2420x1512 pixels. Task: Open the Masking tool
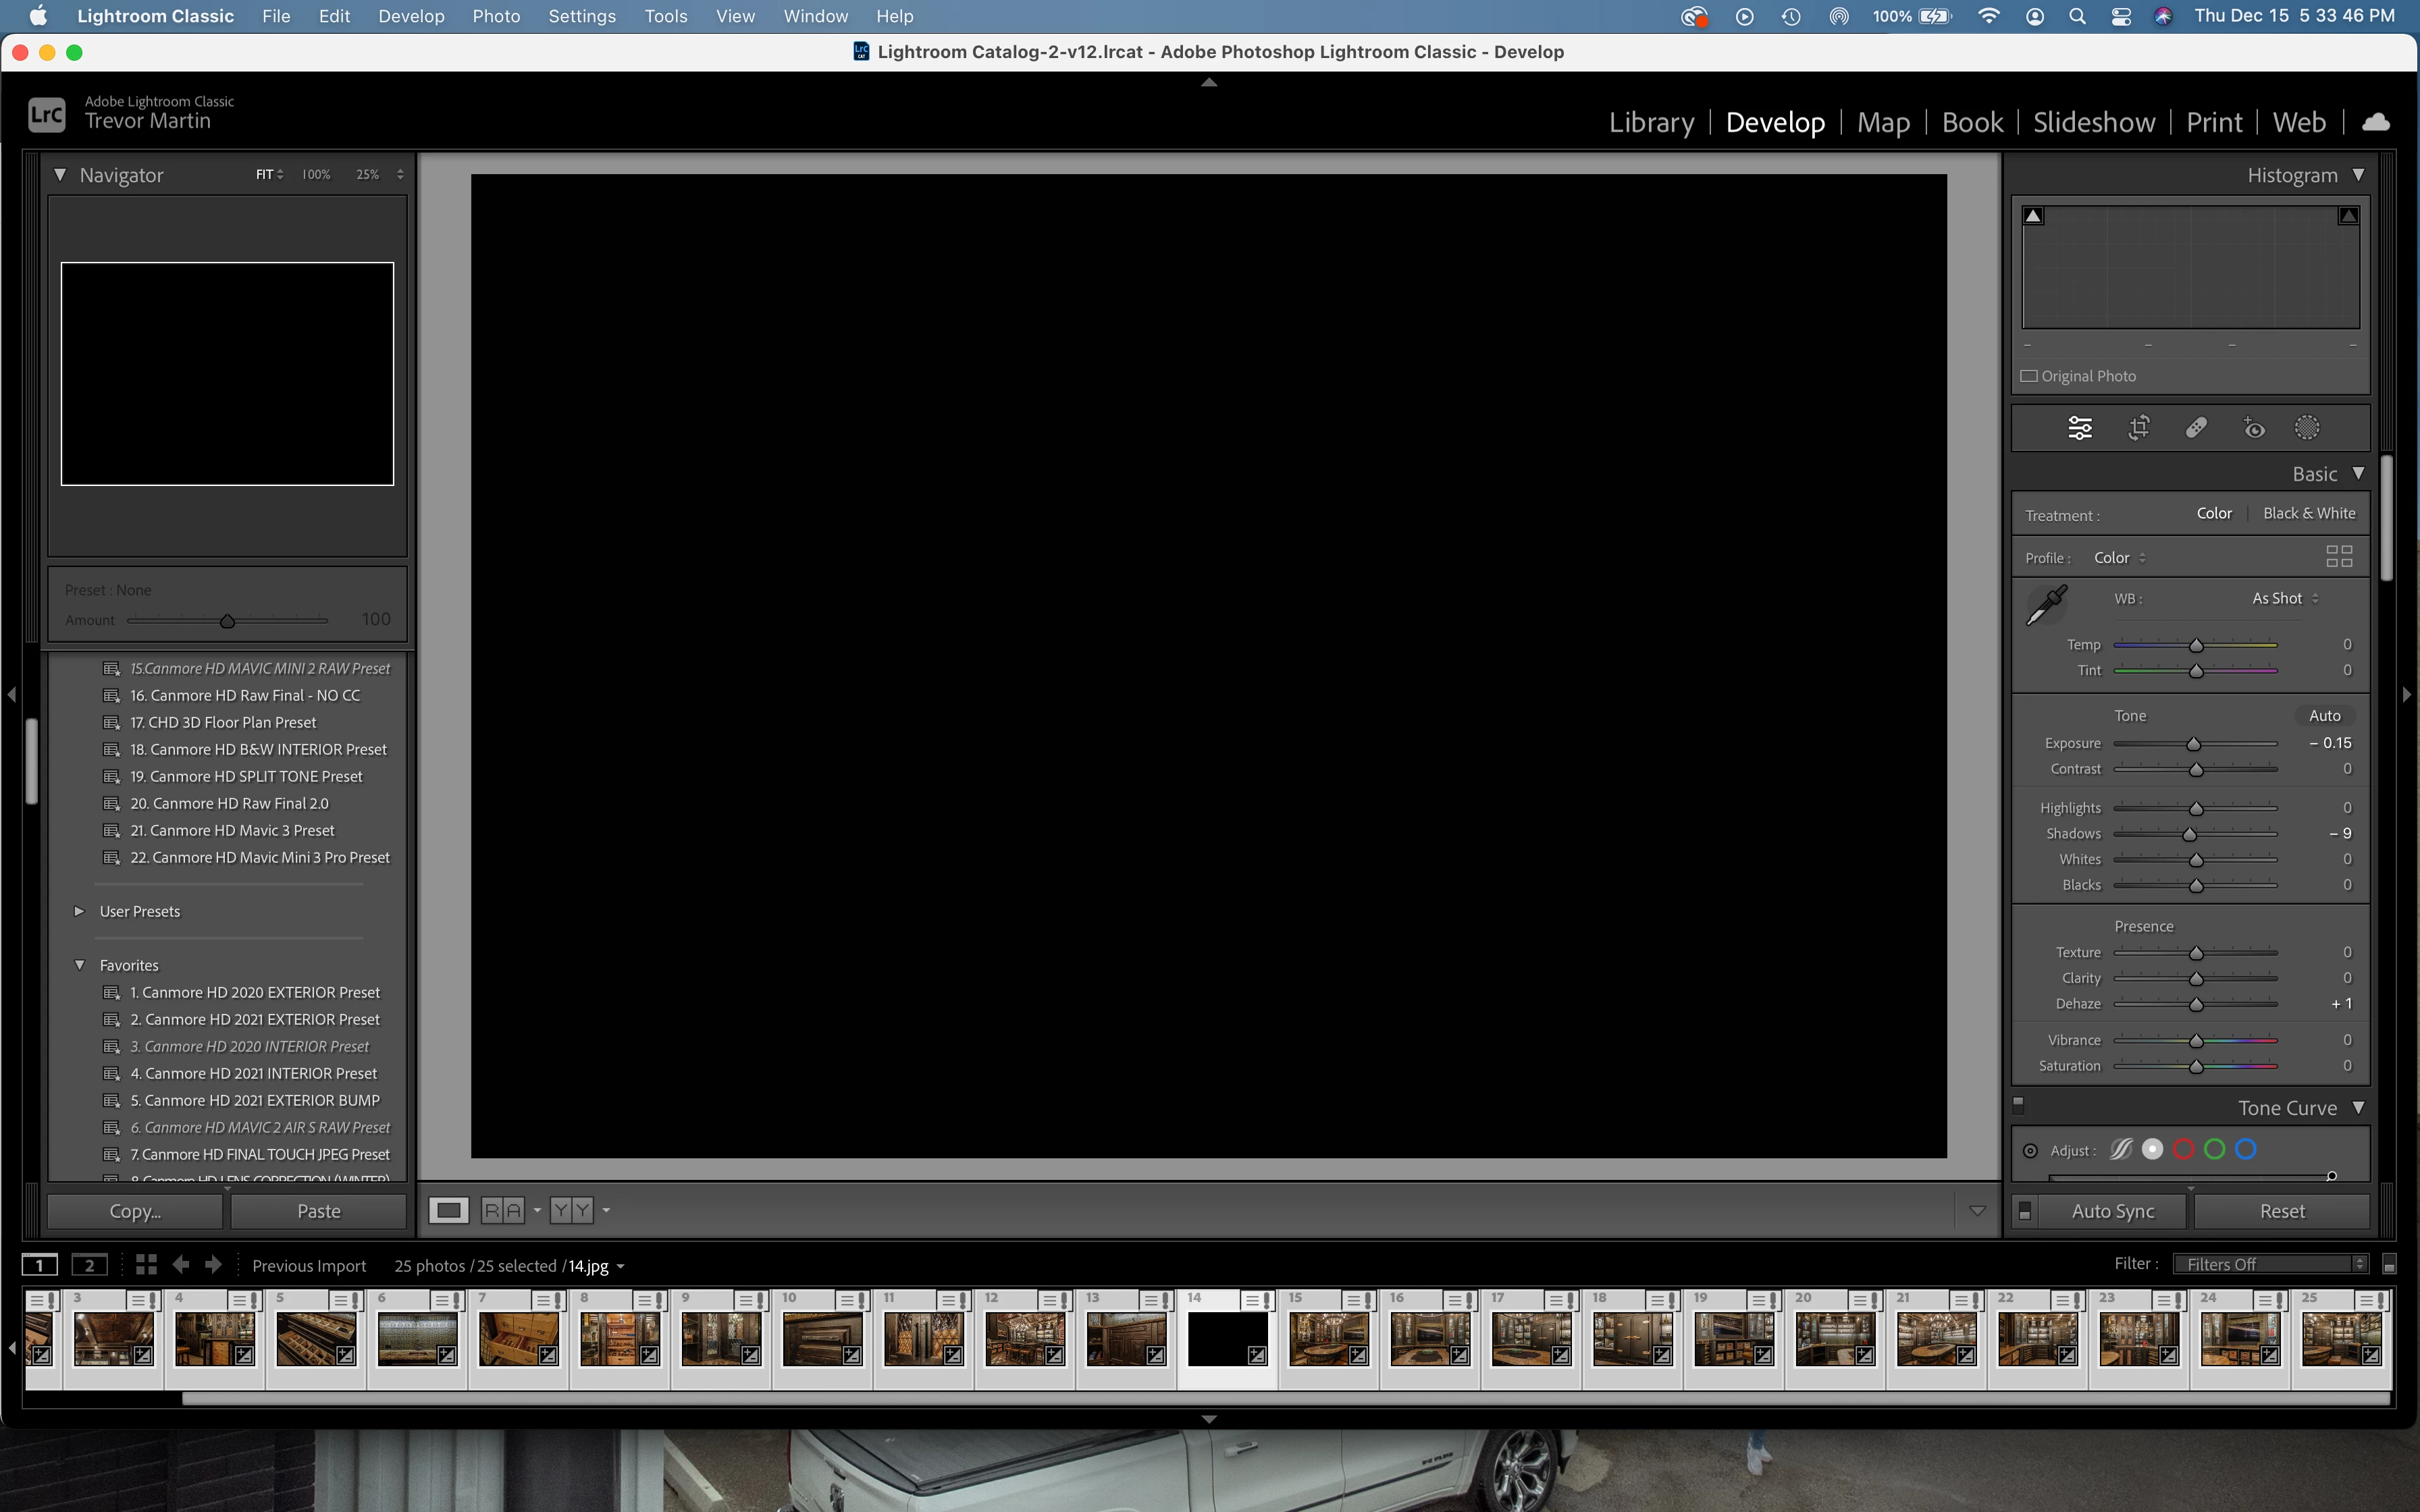coord(2307,428)
